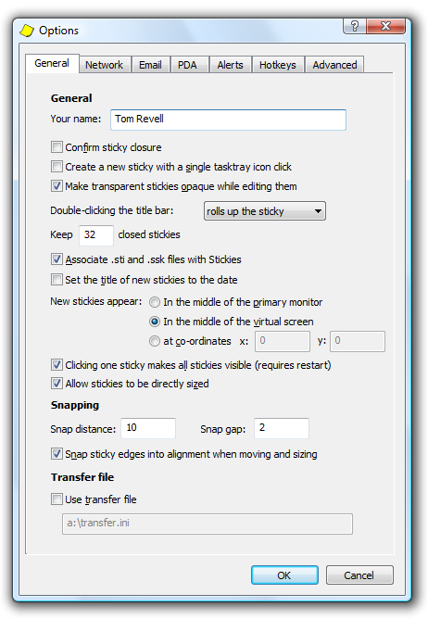Uncheck Make transparent stickies opaque while editing

tap(57, 185)
